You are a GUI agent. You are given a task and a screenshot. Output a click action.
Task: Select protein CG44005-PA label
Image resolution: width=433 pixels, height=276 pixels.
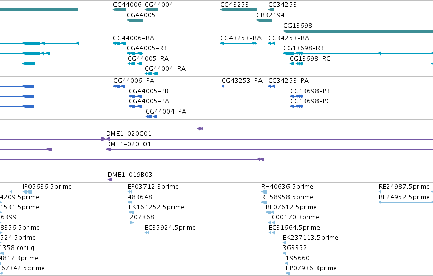point(149,101)
